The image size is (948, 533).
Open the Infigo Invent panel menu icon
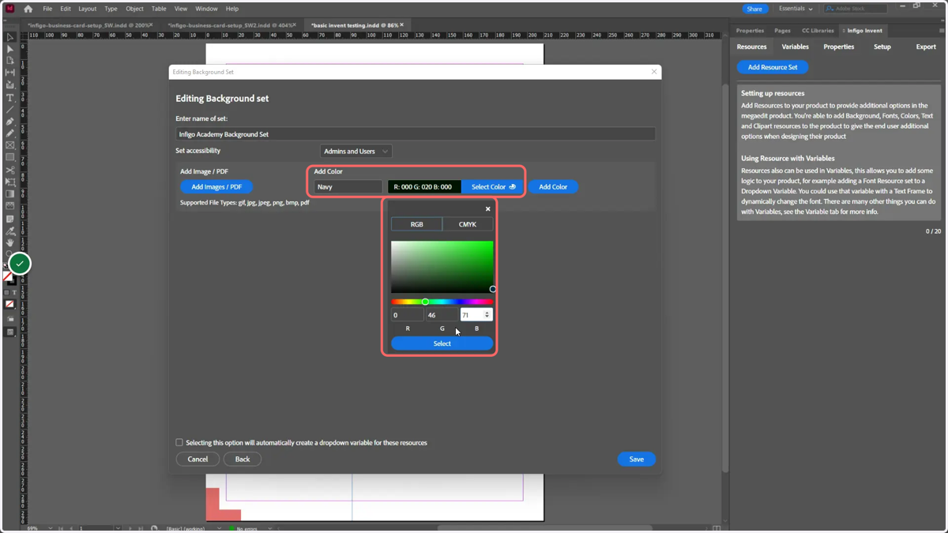tap(941, 31)
